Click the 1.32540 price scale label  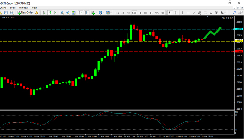pyautogui.click(x=239, y=109)
